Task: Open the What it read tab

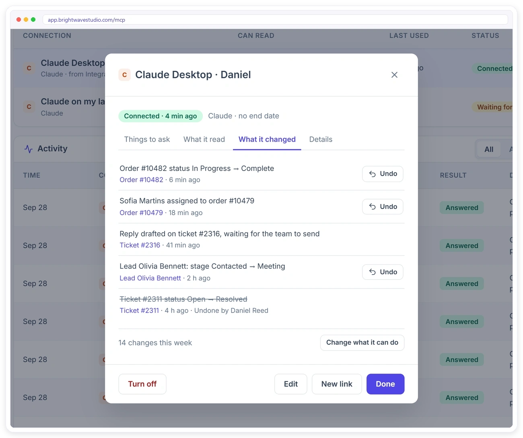Action: tap(204, 140)
